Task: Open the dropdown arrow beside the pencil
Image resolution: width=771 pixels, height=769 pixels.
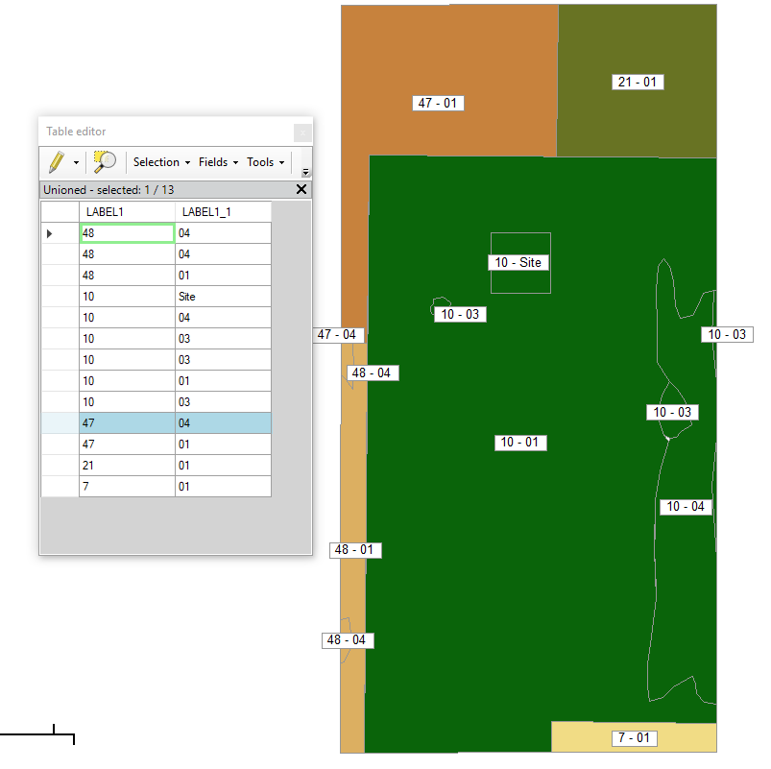Action: point(77,161)
